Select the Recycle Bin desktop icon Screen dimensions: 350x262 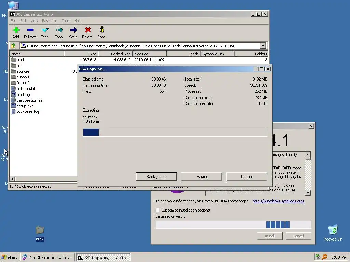[333, 233]
